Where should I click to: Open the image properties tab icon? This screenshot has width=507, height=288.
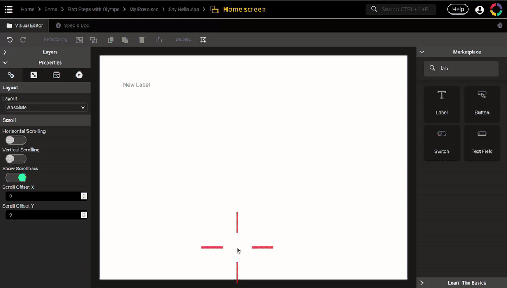pyautogui.click(x=56, y=75)
